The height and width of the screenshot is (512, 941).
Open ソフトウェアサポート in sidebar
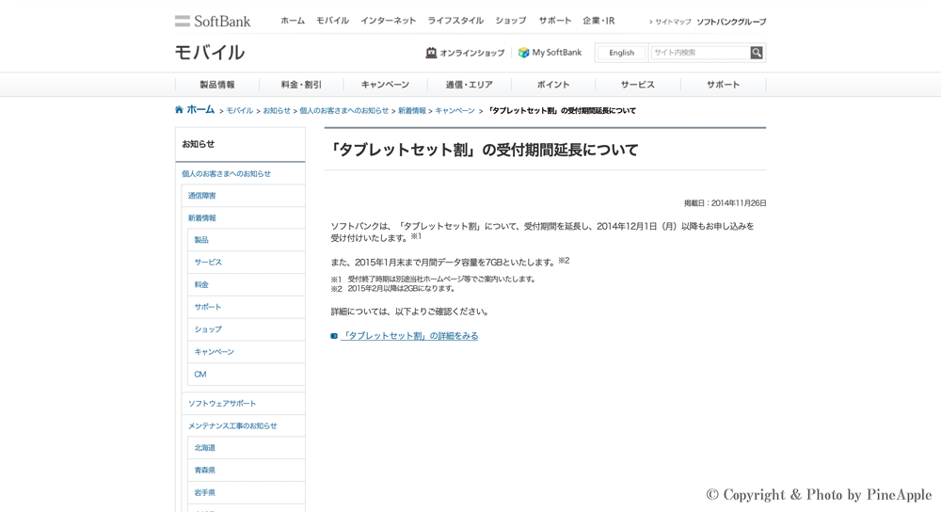tap(222, 404)
